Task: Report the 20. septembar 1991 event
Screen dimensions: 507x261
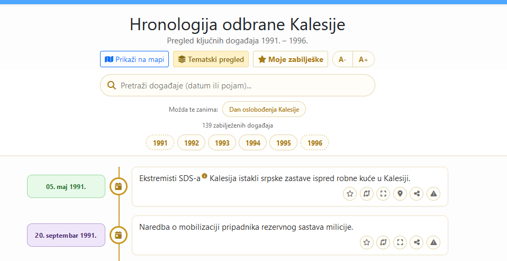Action: [433, 242]
